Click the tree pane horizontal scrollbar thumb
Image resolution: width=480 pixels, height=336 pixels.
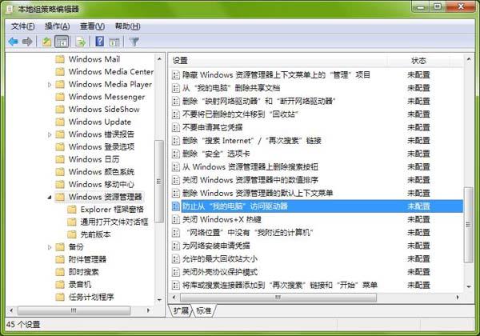(x=74, y=310)
